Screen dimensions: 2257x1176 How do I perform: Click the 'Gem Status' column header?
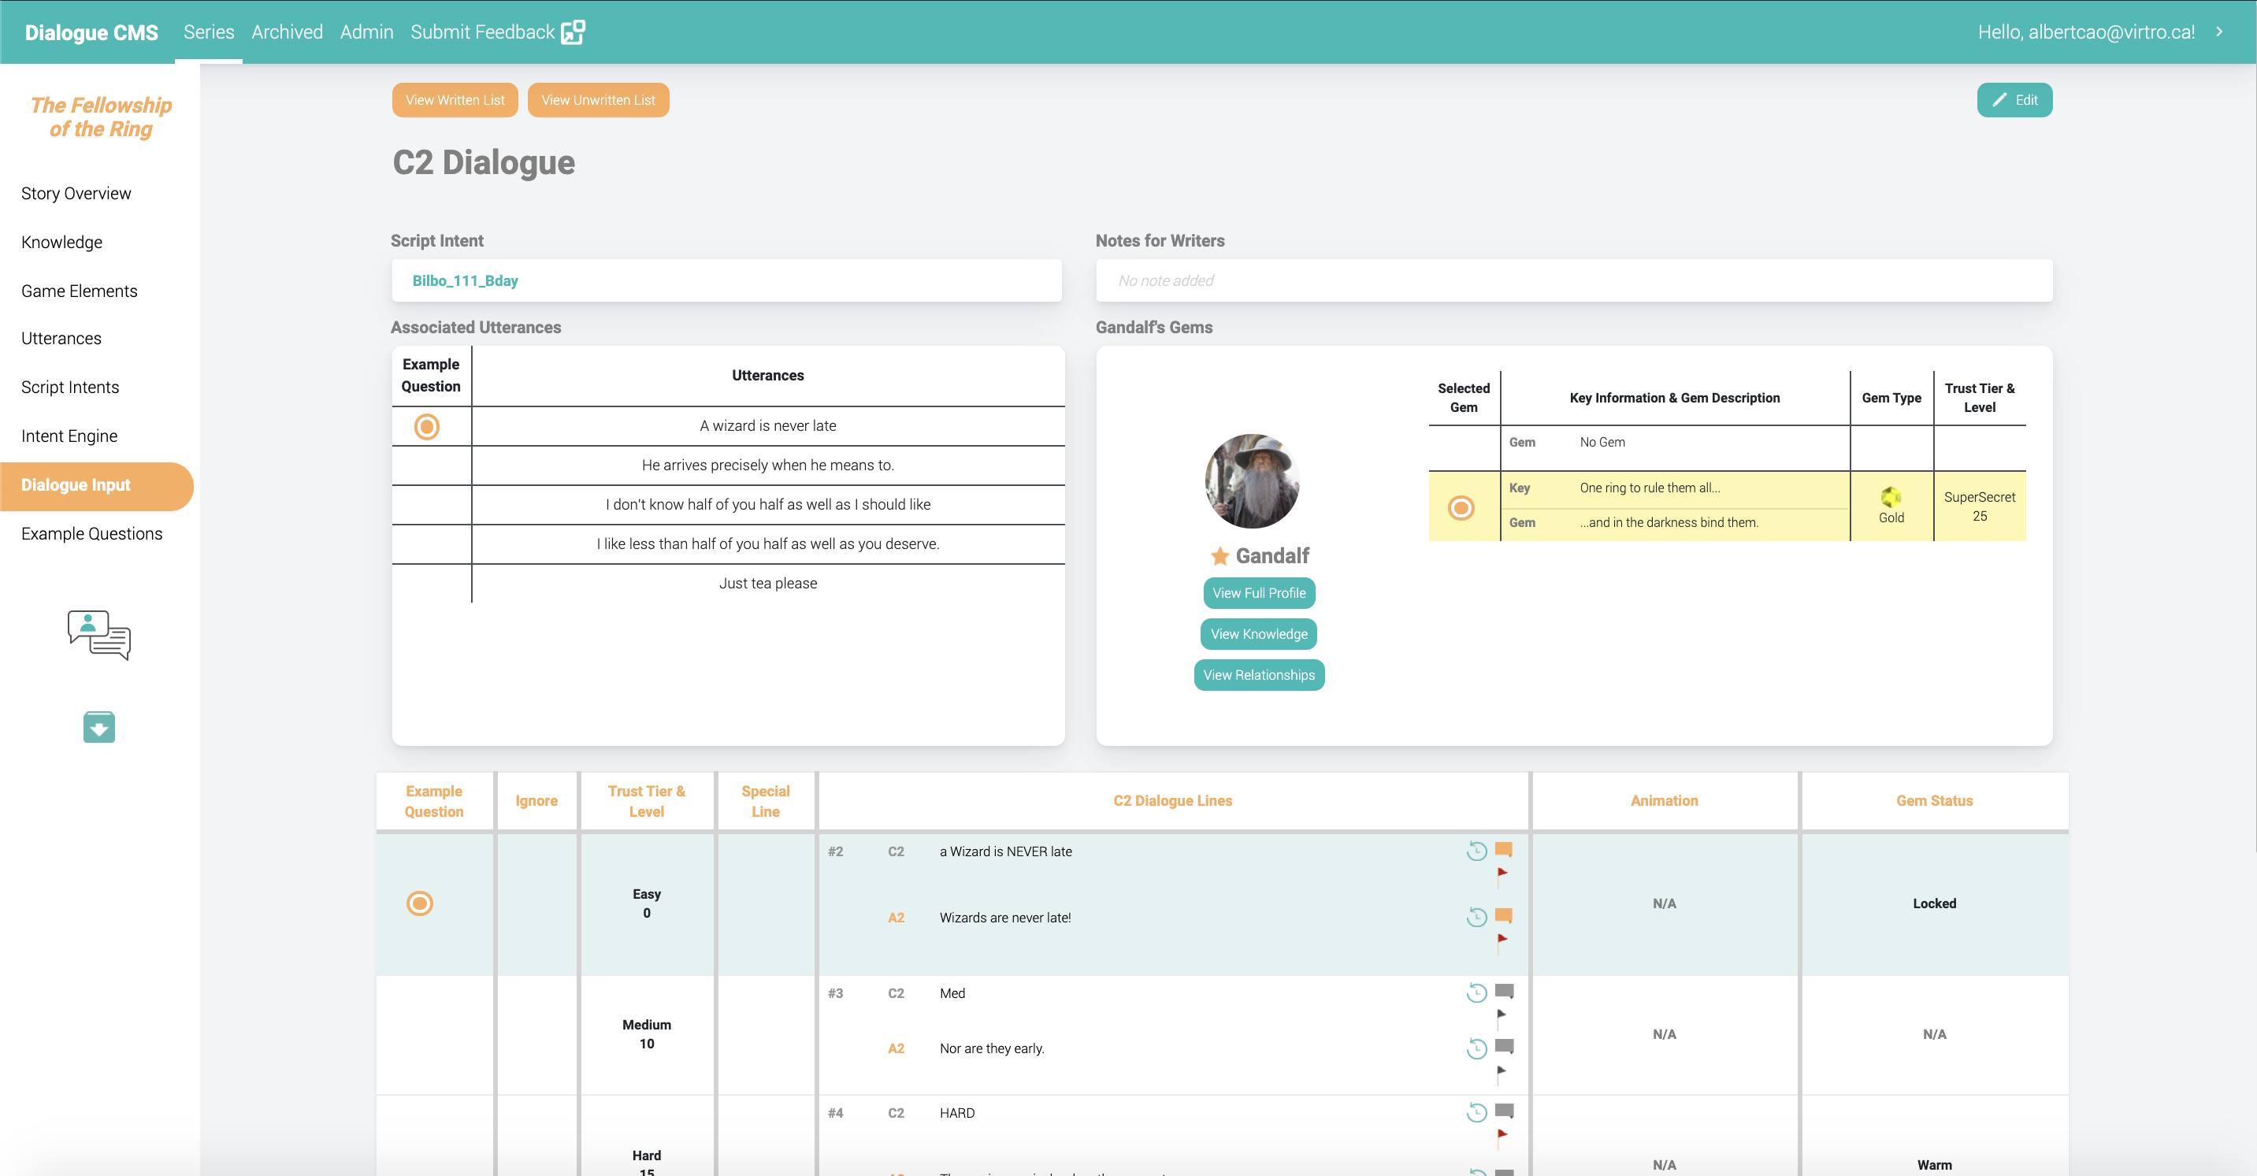pos(1934,801)
